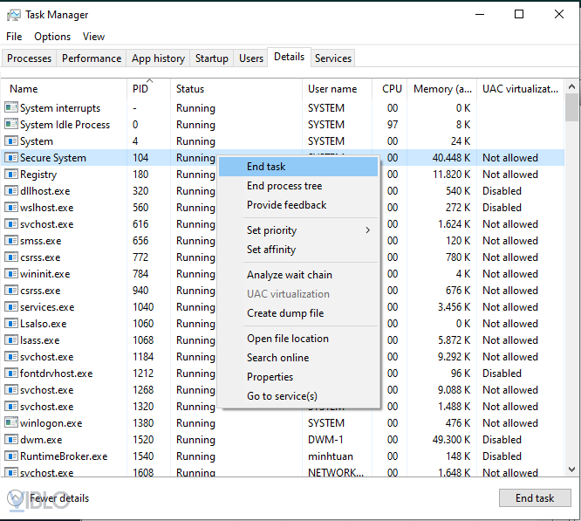
Task: Click the Registry process icon
Action: click(x=11, y=175)
